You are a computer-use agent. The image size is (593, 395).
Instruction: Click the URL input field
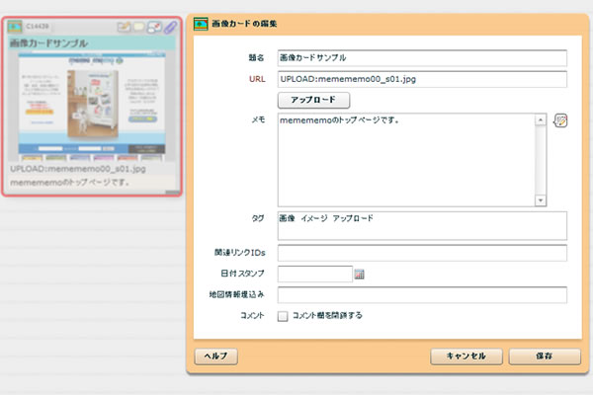point(422,79)
